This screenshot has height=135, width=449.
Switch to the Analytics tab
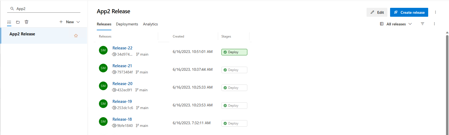point(150,24)
